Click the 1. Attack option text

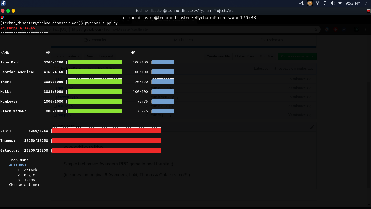pyautogui.click(x=27, y=170)
